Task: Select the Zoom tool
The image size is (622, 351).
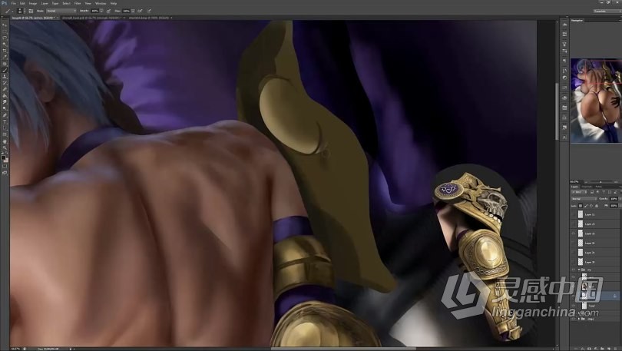Action: point(5,148)
